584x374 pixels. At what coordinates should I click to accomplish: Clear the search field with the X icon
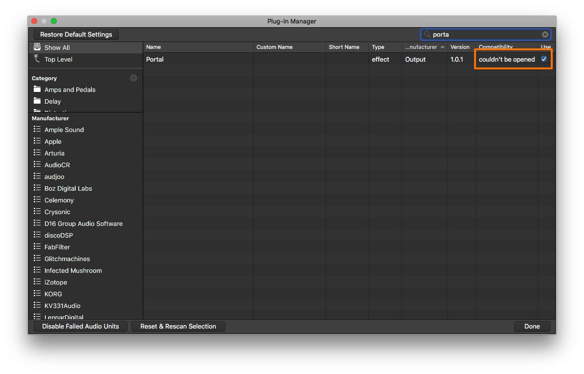click(545, 34)
